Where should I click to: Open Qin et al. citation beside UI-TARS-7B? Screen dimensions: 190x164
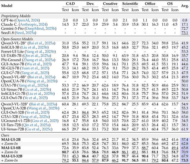(x=37, y=56)
